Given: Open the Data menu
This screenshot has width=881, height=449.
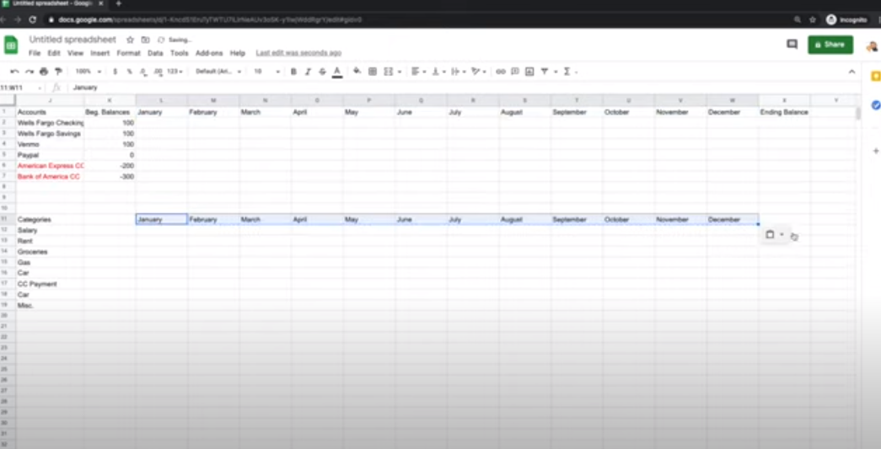Looking at the screenshot, I should pos(155,53).
